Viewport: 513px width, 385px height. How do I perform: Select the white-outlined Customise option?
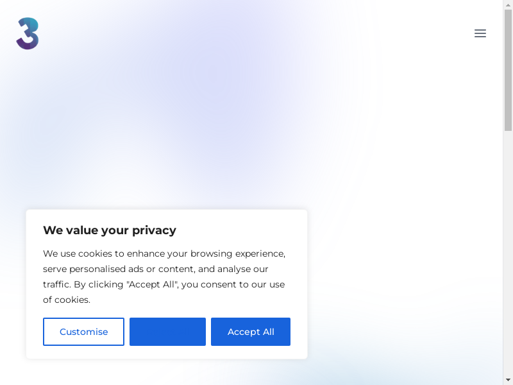83,332
